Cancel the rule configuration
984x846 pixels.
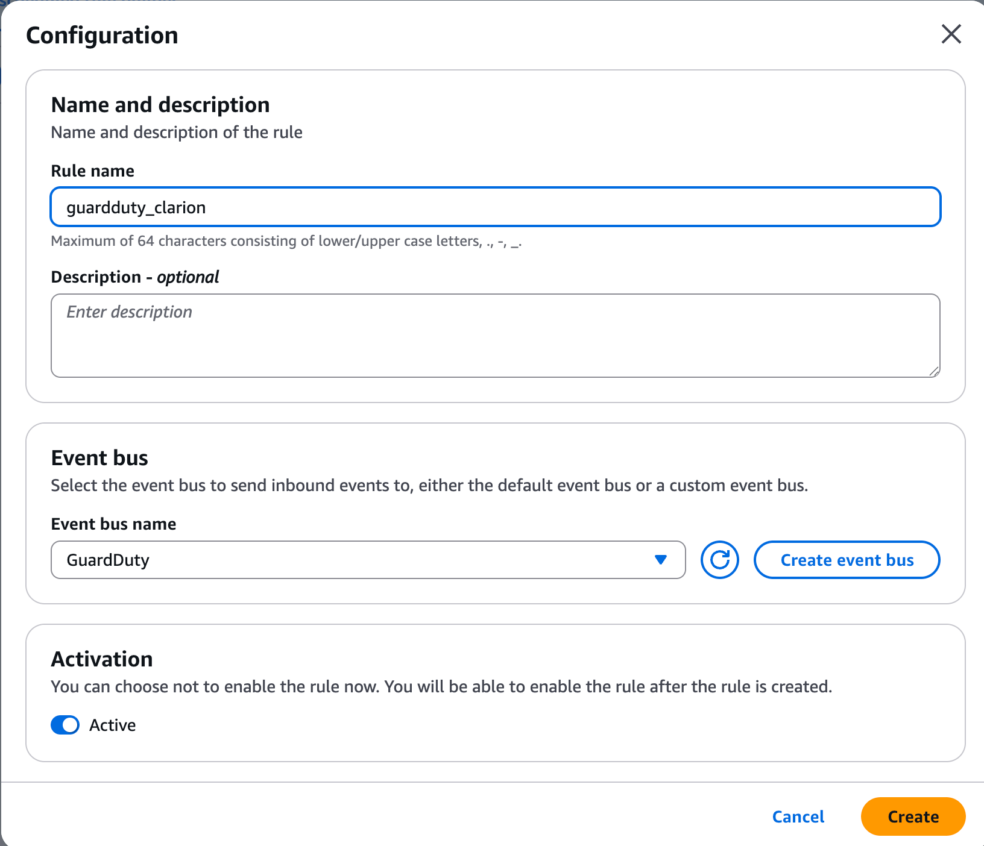pyautogui.click(x=798, y=816)
